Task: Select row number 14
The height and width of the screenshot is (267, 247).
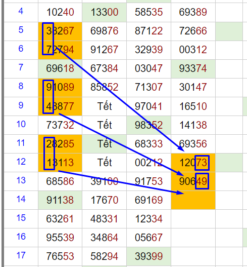Action: 21,200
